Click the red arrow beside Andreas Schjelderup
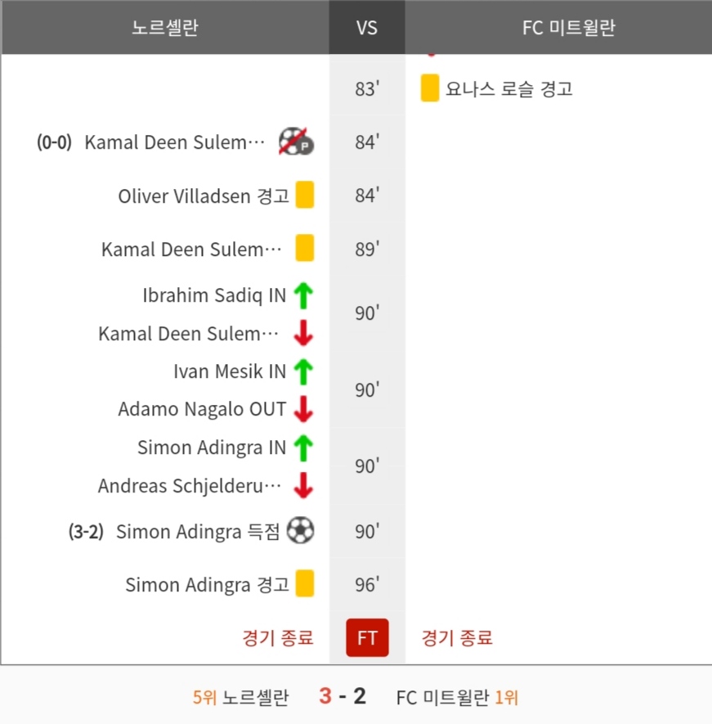 (x=303, y=486)
